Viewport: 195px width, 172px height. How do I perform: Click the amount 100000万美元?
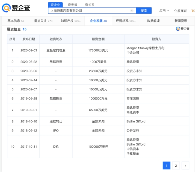coord(98,147)
